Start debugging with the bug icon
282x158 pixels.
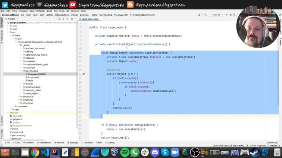[x=231, y=15]
